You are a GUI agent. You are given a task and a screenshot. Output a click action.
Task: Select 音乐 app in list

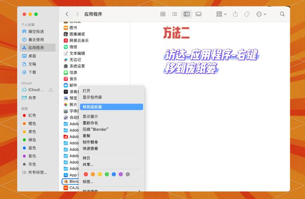click(70, 79)
